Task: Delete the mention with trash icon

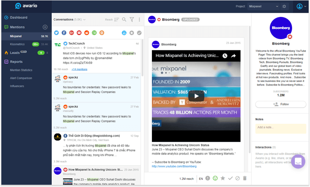Action: (x=245, y=178)
